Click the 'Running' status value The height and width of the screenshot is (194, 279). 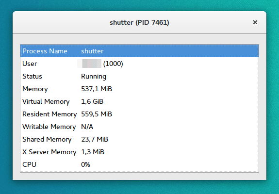tap(94, 77)
